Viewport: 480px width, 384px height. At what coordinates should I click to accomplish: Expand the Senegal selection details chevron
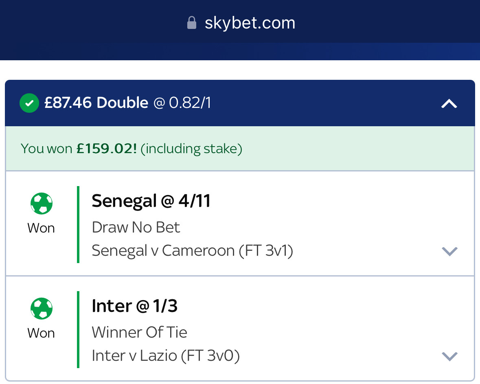click(449, 251)
